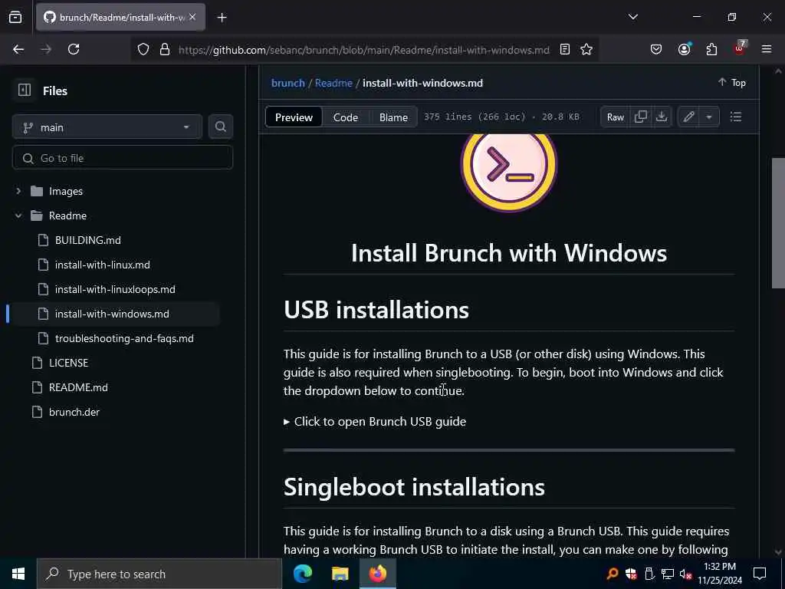Viewport: 785px width, 589px height.
Task: Open document outline icon
Action: tap(735, 117)
